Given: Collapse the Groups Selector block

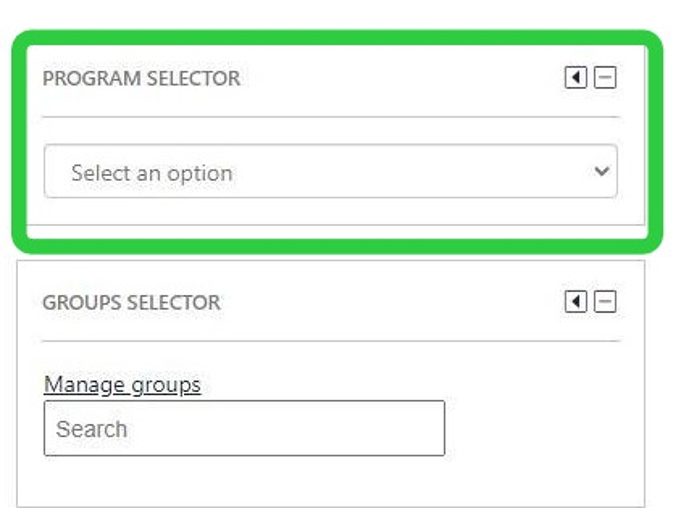Looking at the screenshot, I should click(x=605, y=301).
